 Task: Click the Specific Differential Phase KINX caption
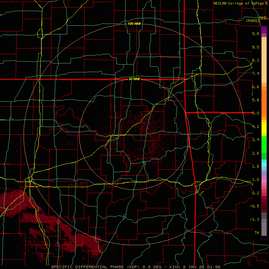coord(136,267)
